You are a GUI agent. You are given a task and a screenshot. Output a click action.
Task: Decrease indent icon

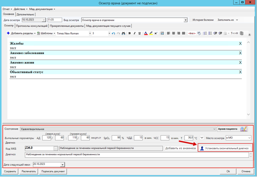pos(215,33)
